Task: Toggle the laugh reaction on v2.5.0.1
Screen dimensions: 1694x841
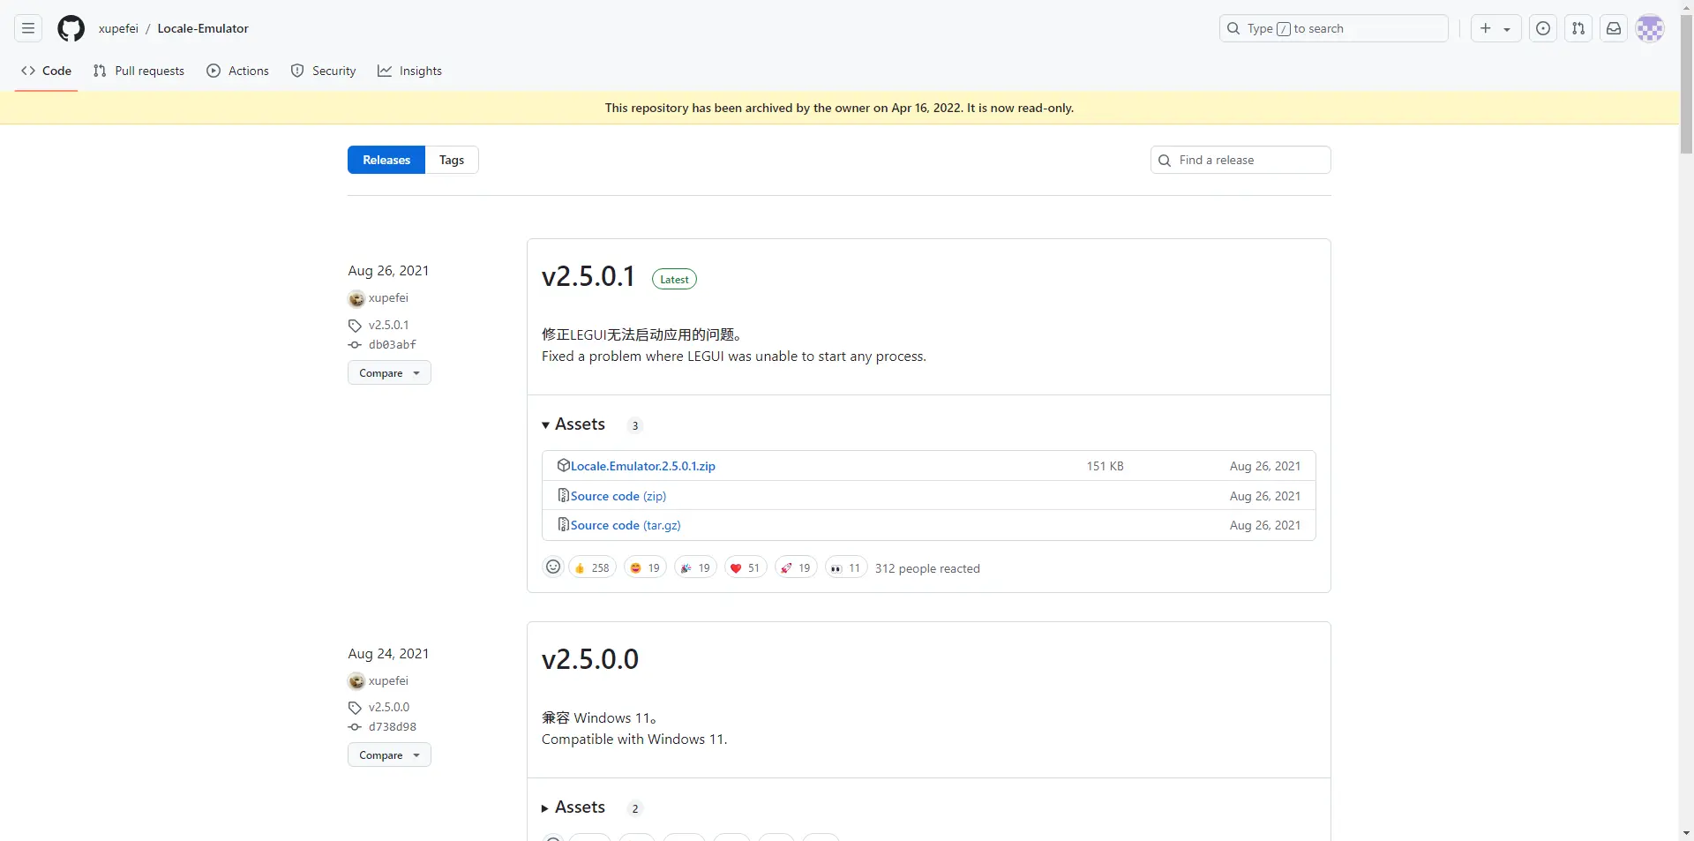Action: point(645,567)
